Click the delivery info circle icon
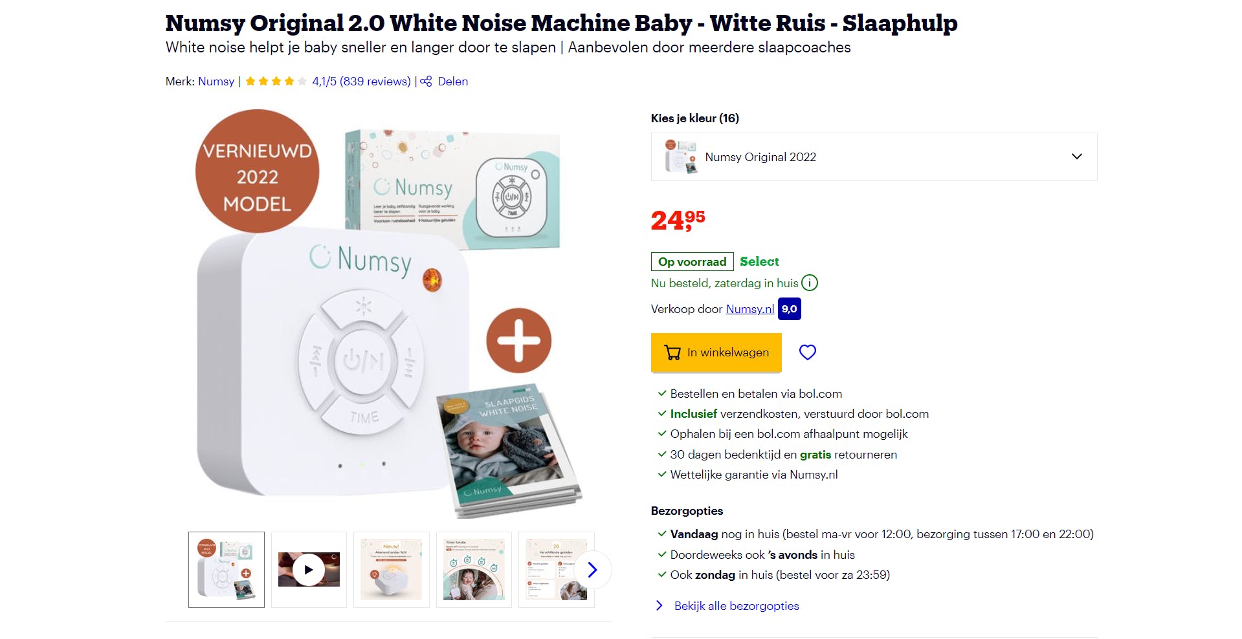Screen dimensions: 1242x639 (x=810, y=283)
